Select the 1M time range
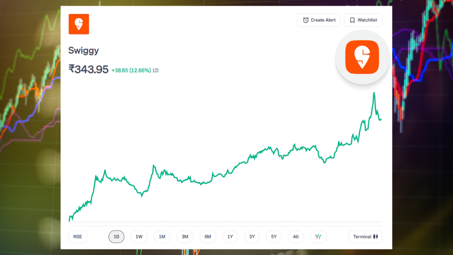453x255 pixels. [x=162, y=237]
